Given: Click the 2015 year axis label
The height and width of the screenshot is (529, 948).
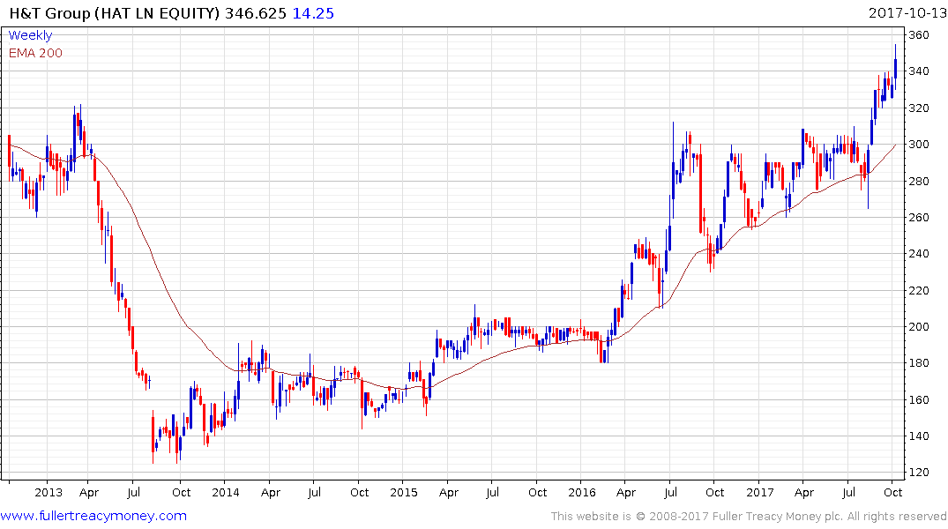Looking at the screenshot, I should (x=404, y=492).
